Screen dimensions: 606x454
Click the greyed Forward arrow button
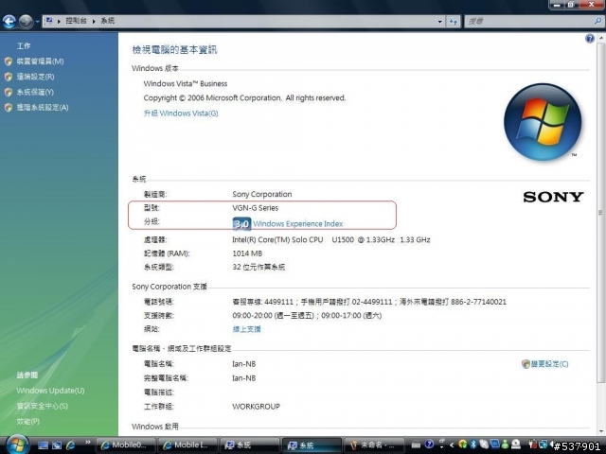[27, 22]
